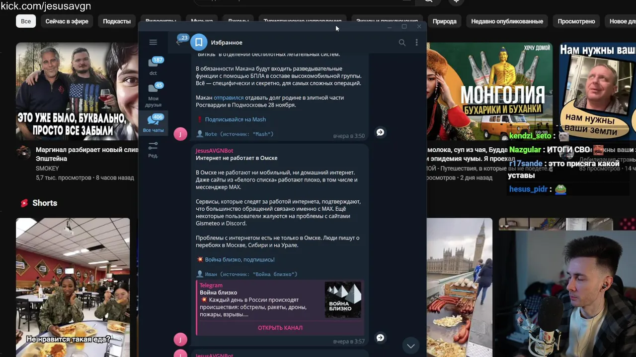The image size is (636, 357).
Task: Open the Нам нужны ваши земли thumbnail
Action: [597, 91]
